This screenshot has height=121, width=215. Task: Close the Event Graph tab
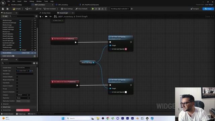73,13
